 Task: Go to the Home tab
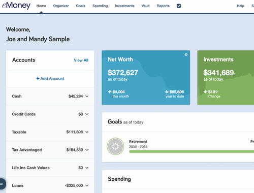pos(41,6)
